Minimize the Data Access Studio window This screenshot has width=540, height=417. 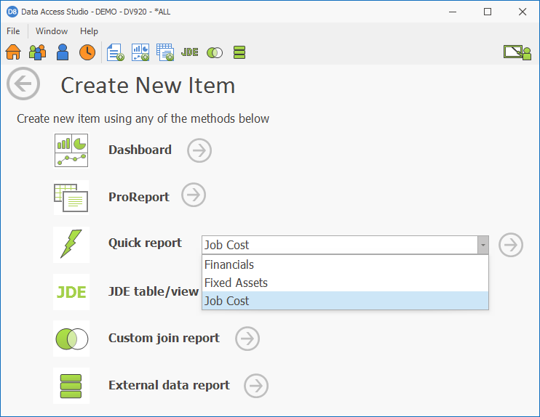(x=453, y=12)
